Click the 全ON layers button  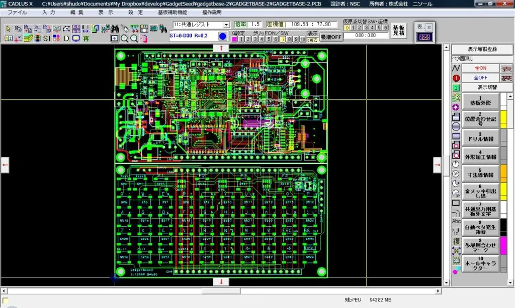click(480, 68)
